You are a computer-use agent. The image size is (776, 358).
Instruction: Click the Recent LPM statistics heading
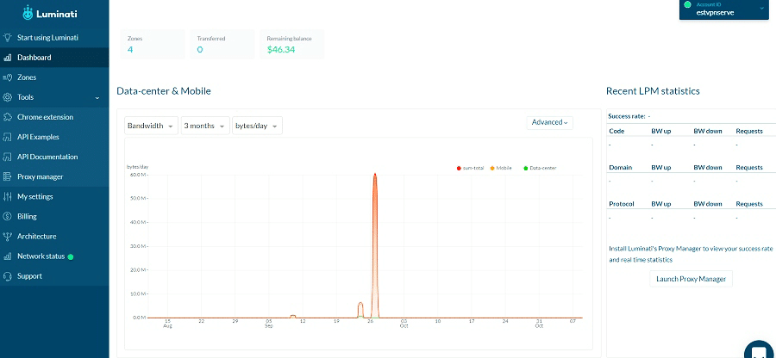[653, 91]
